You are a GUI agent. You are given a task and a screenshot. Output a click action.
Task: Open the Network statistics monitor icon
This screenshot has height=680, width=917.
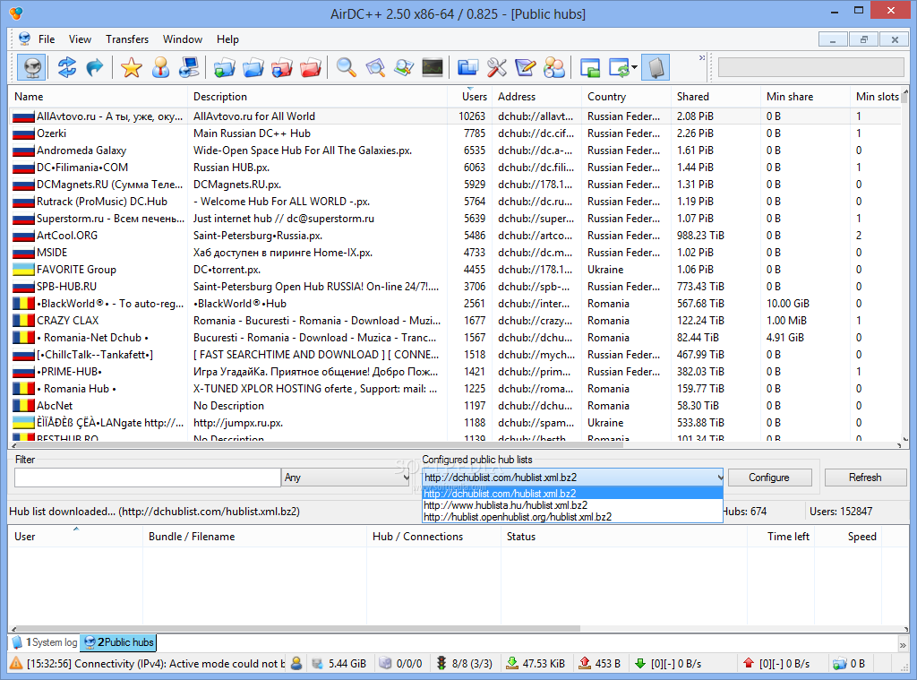[x=433, y=67]
